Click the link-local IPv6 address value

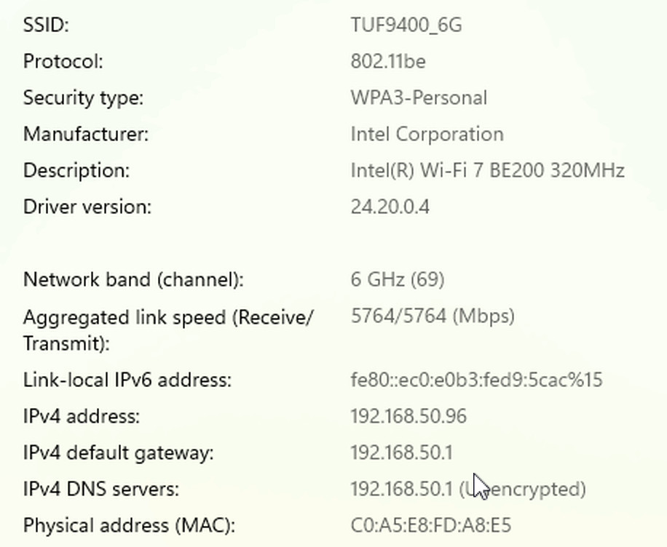(x=476, y=380)
